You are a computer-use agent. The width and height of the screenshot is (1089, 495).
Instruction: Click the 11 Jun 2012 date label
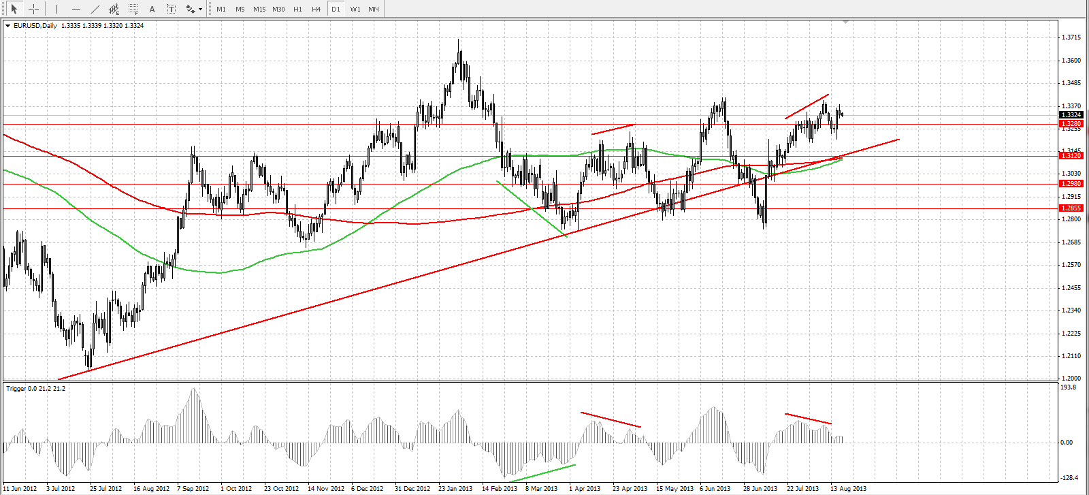(x=20, y=489)
